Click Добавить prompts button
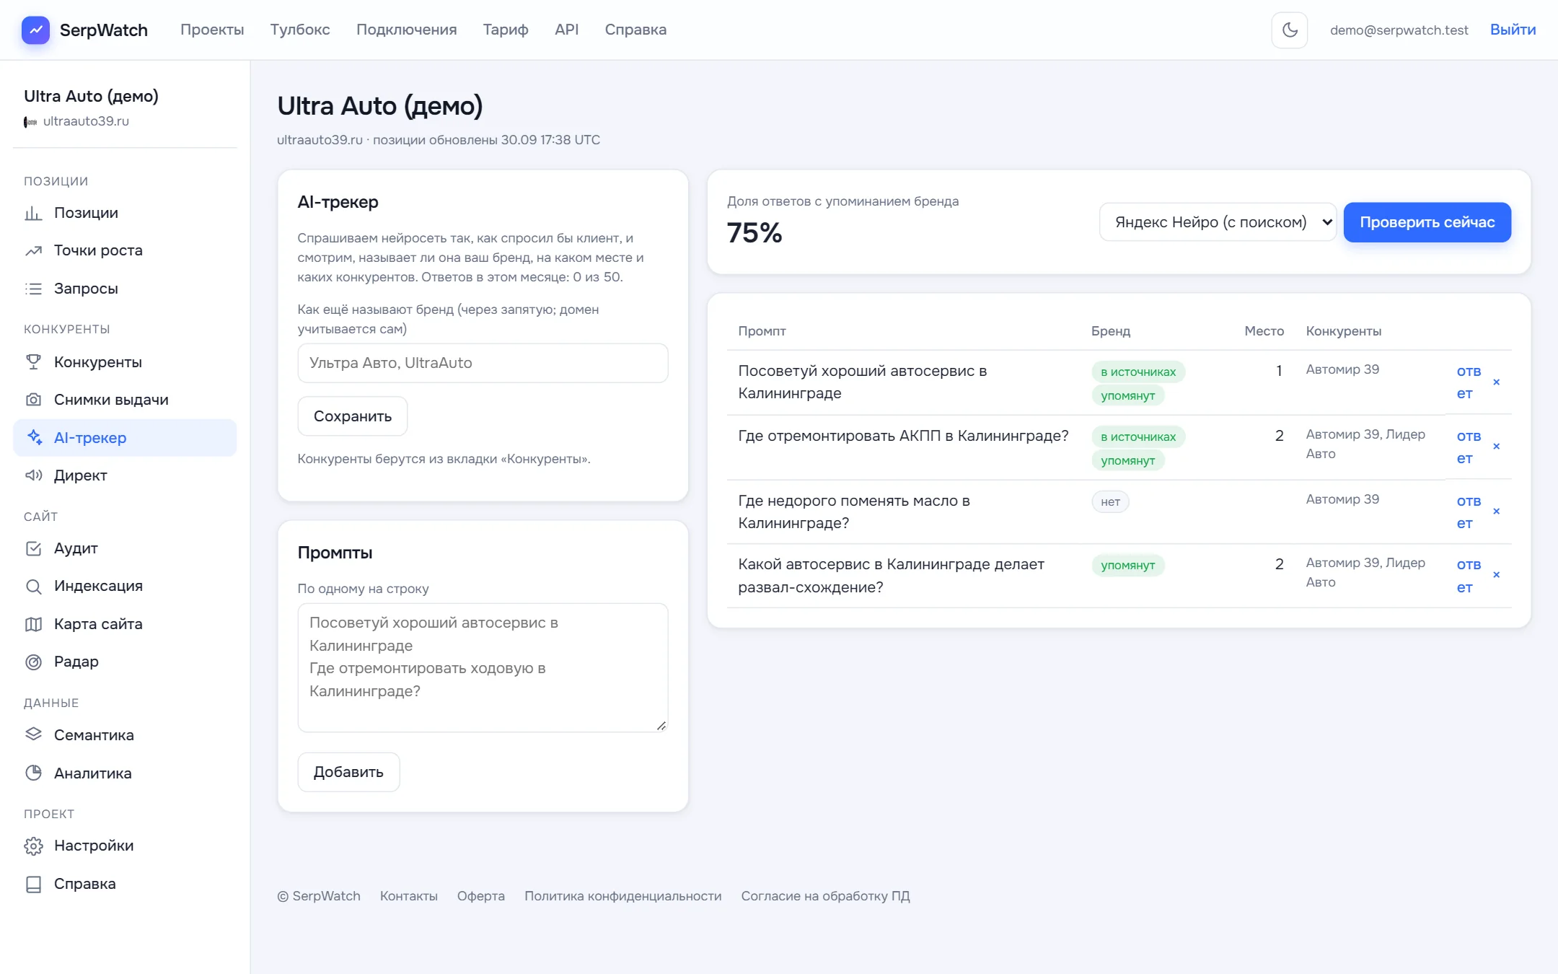 [348, 772]
